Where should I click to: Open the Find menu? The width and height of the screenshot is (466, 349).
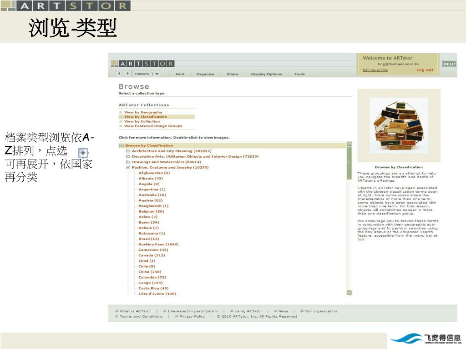tap(180, 74)
